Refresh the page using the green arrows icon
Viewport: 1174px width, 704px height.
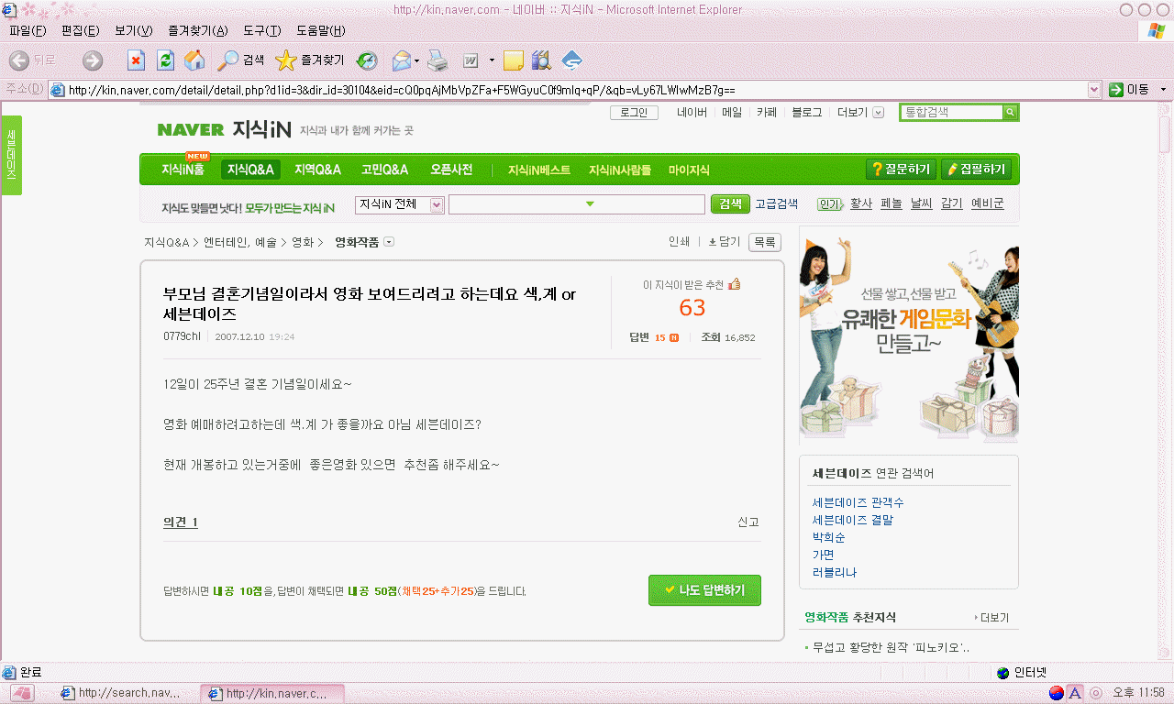(165, 60)
